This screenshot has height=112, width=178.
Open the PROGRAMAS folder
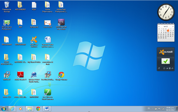click(6, 40)
